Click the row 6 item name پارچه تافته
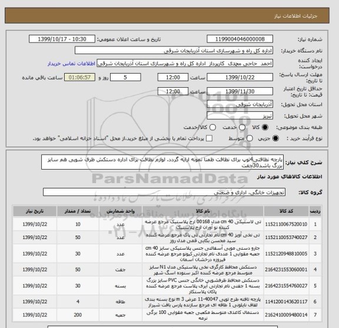Image resolution: width=339 pixels, height=328 pixels. 203,302
